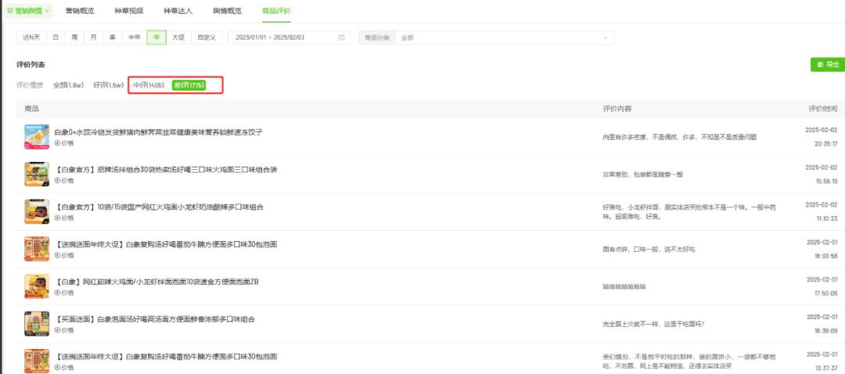
Task: Select the 差评(1775) filter
Action: click(189, 85)
